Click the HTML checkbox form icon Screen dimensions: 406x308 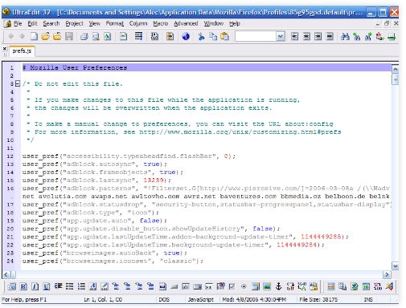pyautogui.click(x=232, y=286)
